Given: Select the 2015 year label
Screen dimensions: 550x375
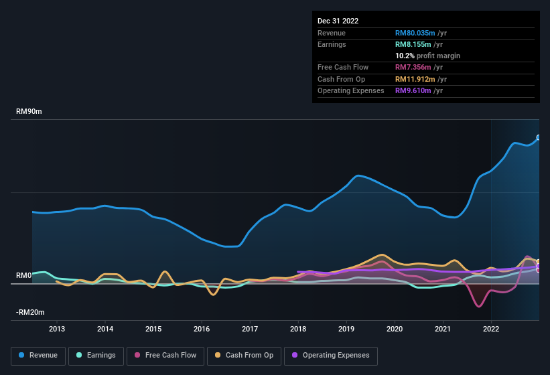Looking at the screenshot, I should 153,329.
